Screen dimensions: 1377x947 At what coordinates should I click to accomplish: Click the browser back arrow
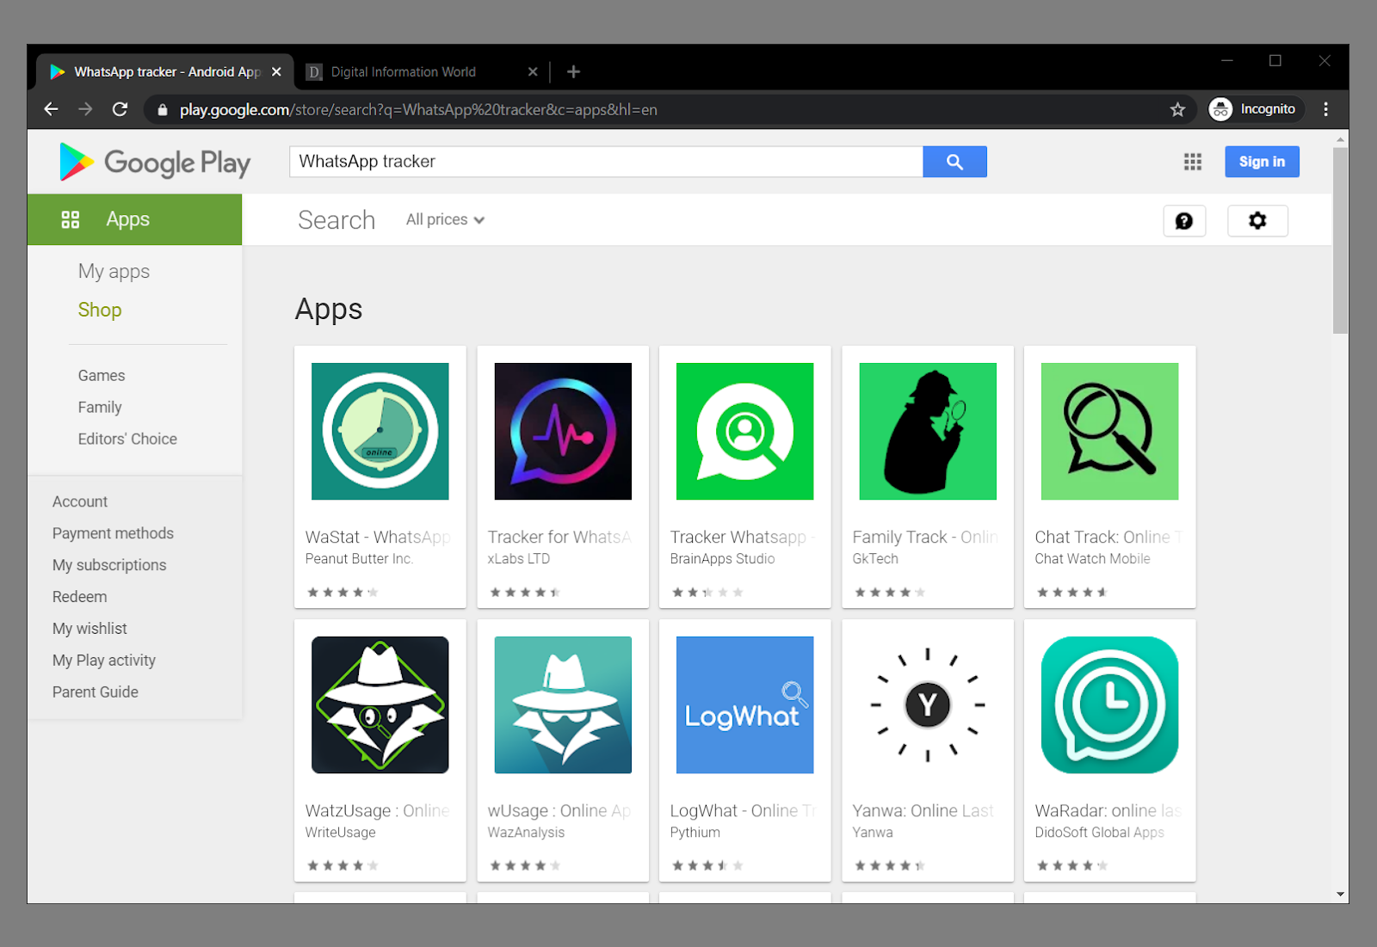[x=51, y=109]
